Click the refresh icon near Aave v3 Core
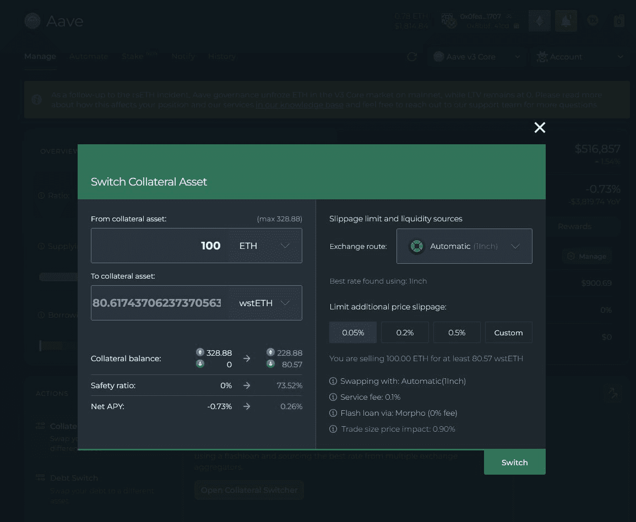Image resolution: width=636 pixels, height=522 pixels. pos(412,57)
